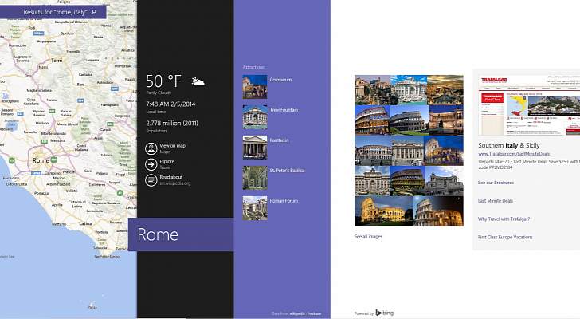This screenshot has width=580, height=319.
Task: Click the See all images link
Action: coord(368,237)
